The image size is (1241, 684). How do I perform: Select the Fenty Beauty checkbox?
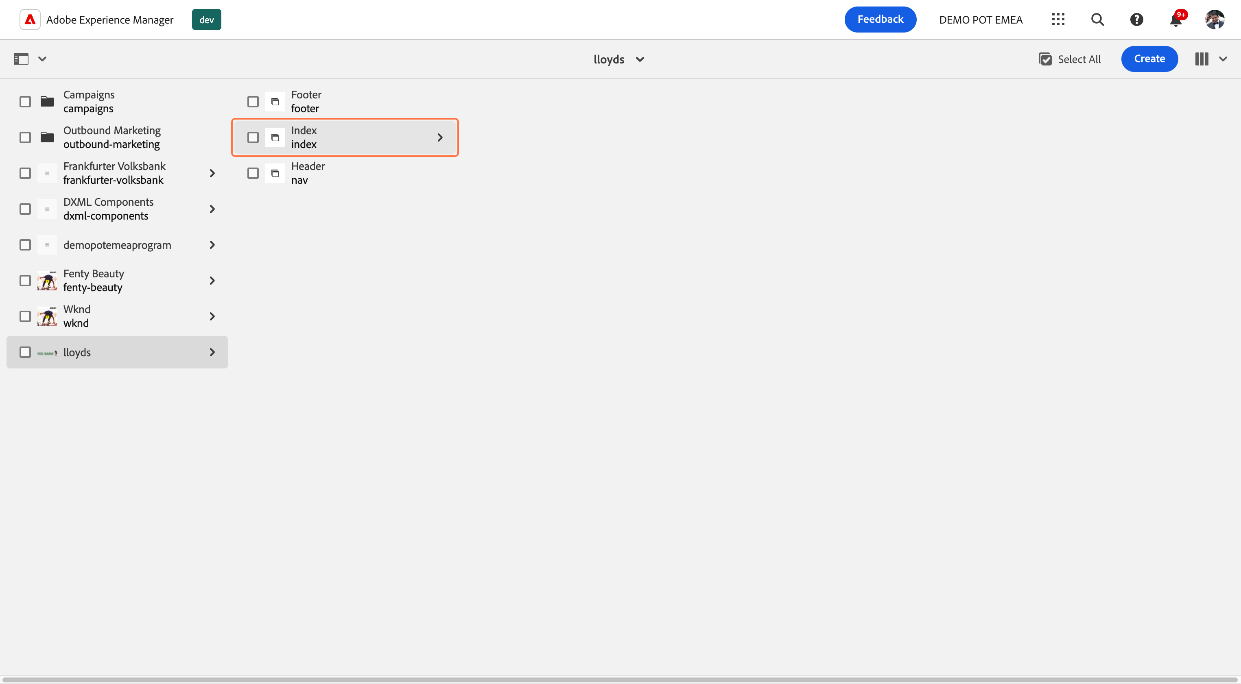(x=25, y=281)
